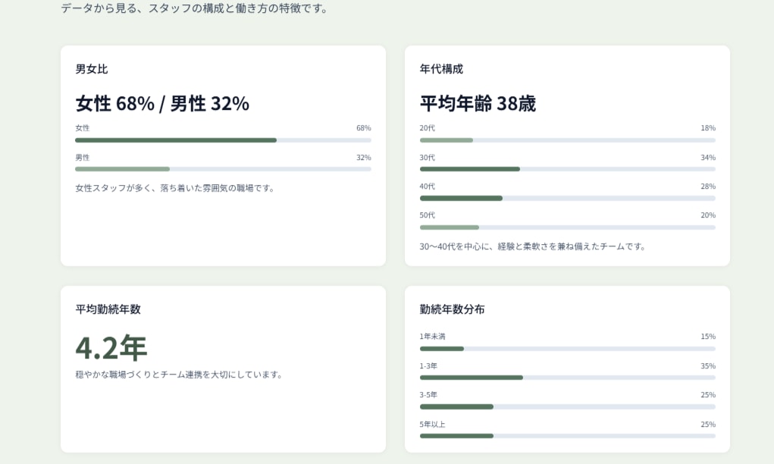Click the 68% value beside 女性
The width and height of the screenshot is (774, 464).
364,128
